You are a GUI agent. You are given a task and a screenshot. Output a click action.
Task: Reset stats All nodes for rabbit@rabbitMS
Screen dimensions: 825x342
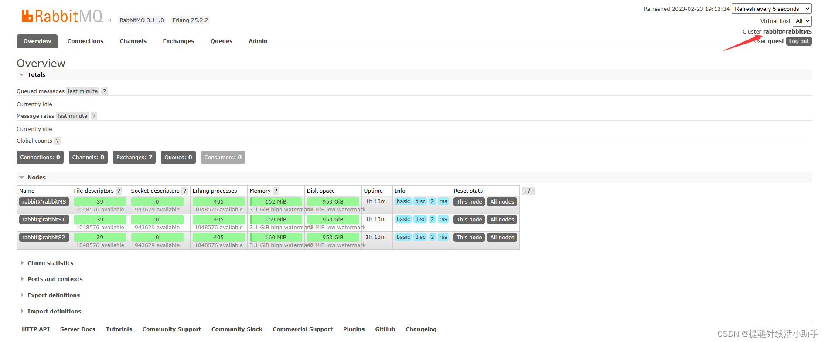pos(502,202)
